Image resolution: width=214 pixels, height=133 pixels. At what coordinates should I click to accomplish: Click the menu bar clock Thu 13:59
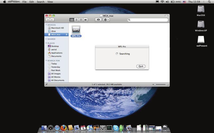(x=194, y=2)
